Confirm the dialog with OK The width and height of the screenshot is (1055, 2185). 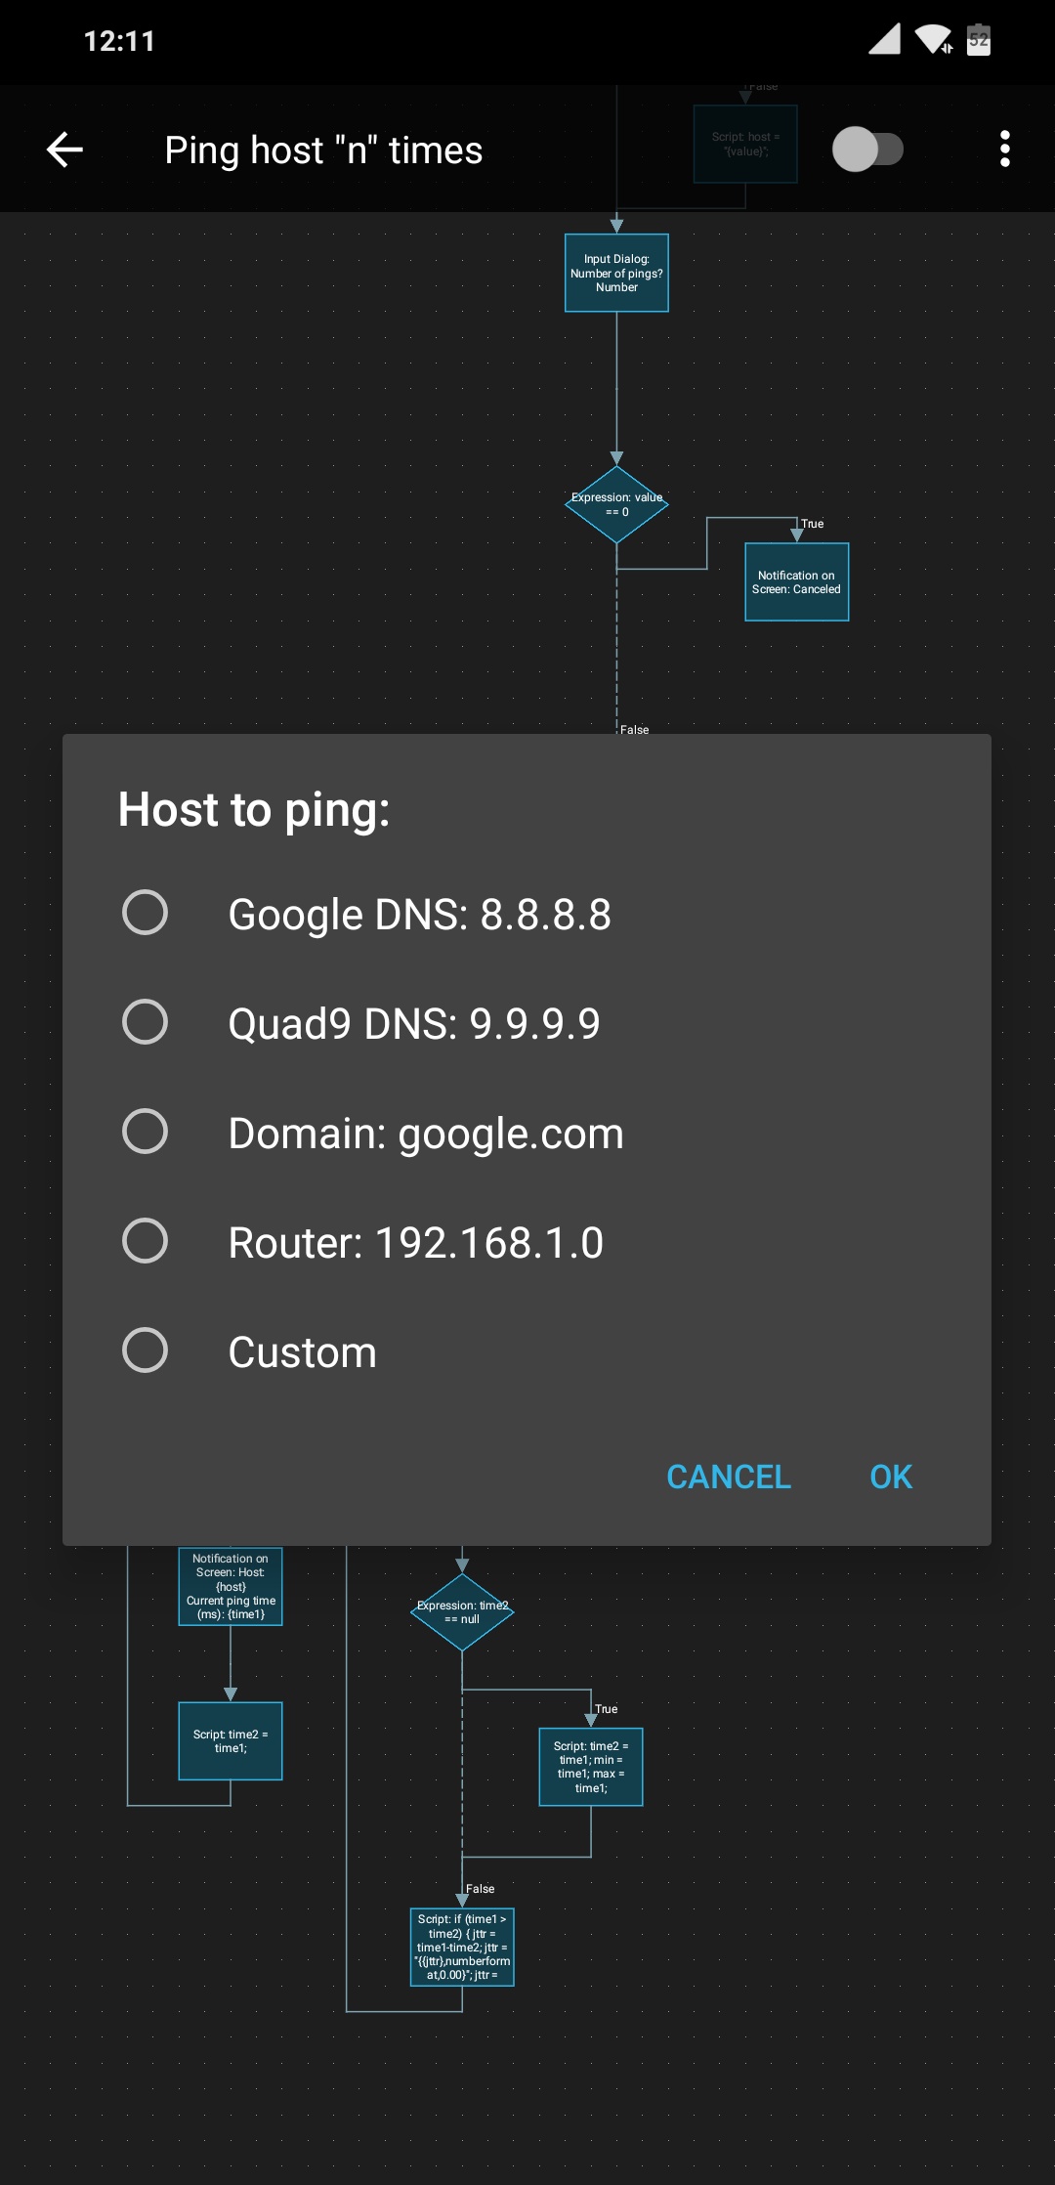point(891,1477)
